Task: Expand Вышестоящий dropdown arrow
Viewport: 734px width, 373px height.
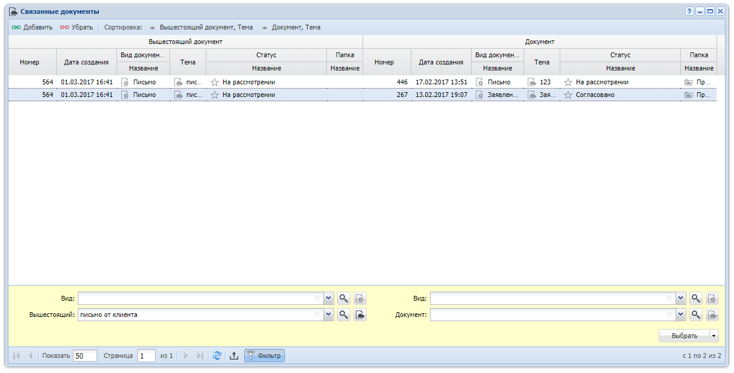Action: (x=329, y=314)
